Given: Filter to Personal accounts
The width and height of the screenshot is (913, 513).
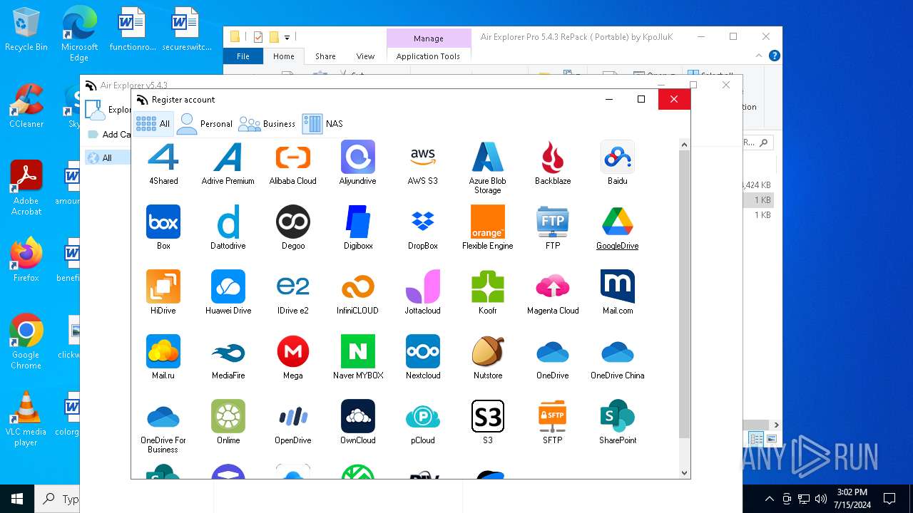Looking at the screenshot, I should [x=205, y=123].
